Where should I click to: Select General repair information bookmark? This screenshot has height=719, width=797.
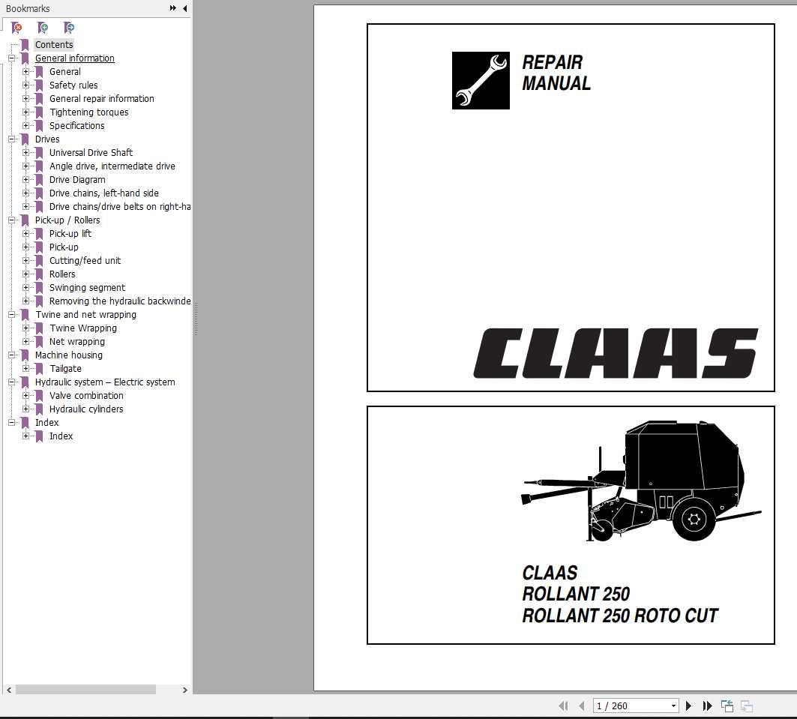tap(102, 98)
